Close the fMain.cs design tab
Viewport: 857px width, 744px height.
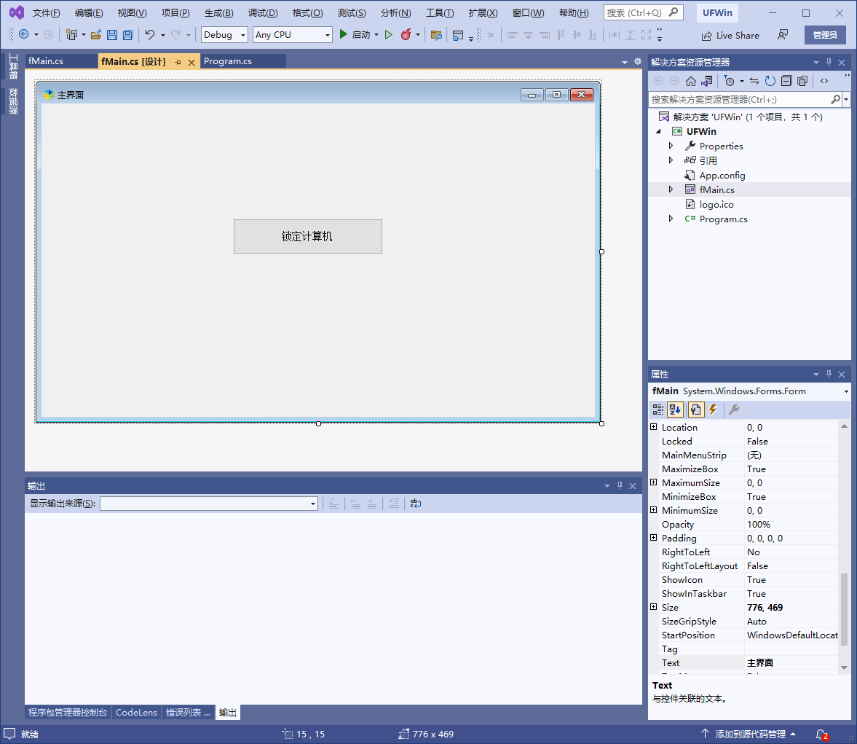pos(191,63)
